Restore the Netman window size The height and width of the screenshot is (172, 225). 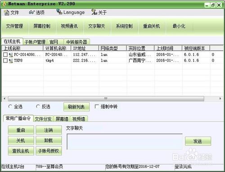pyautogui.click(x=213, y=5)
